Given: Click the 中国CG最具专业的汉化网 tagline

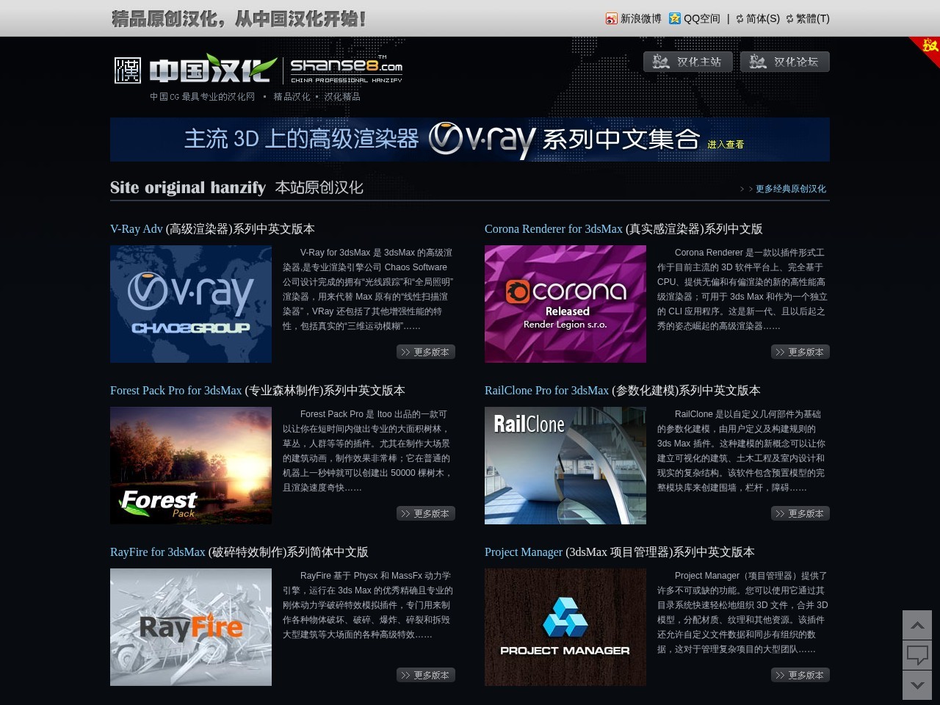Looking at the screenshot, I should pos(202,97).
